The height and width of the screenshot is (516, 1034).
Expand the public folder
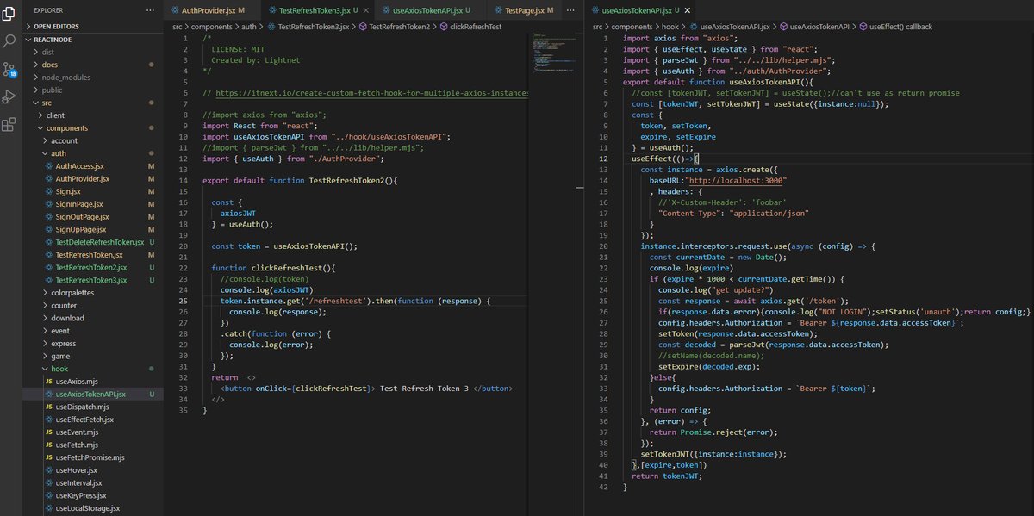click(93, 90)
